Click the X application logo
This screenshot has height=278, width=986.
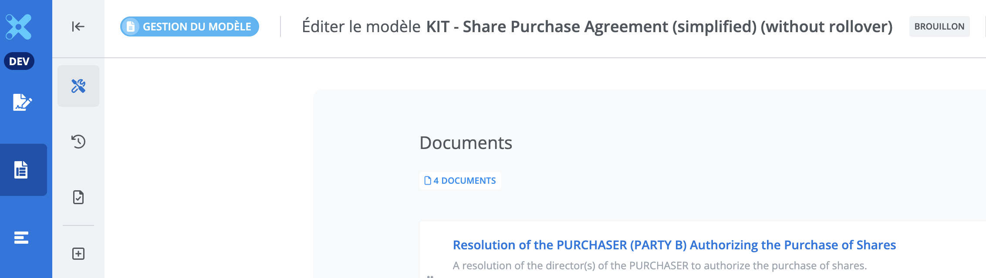[18, 27]
